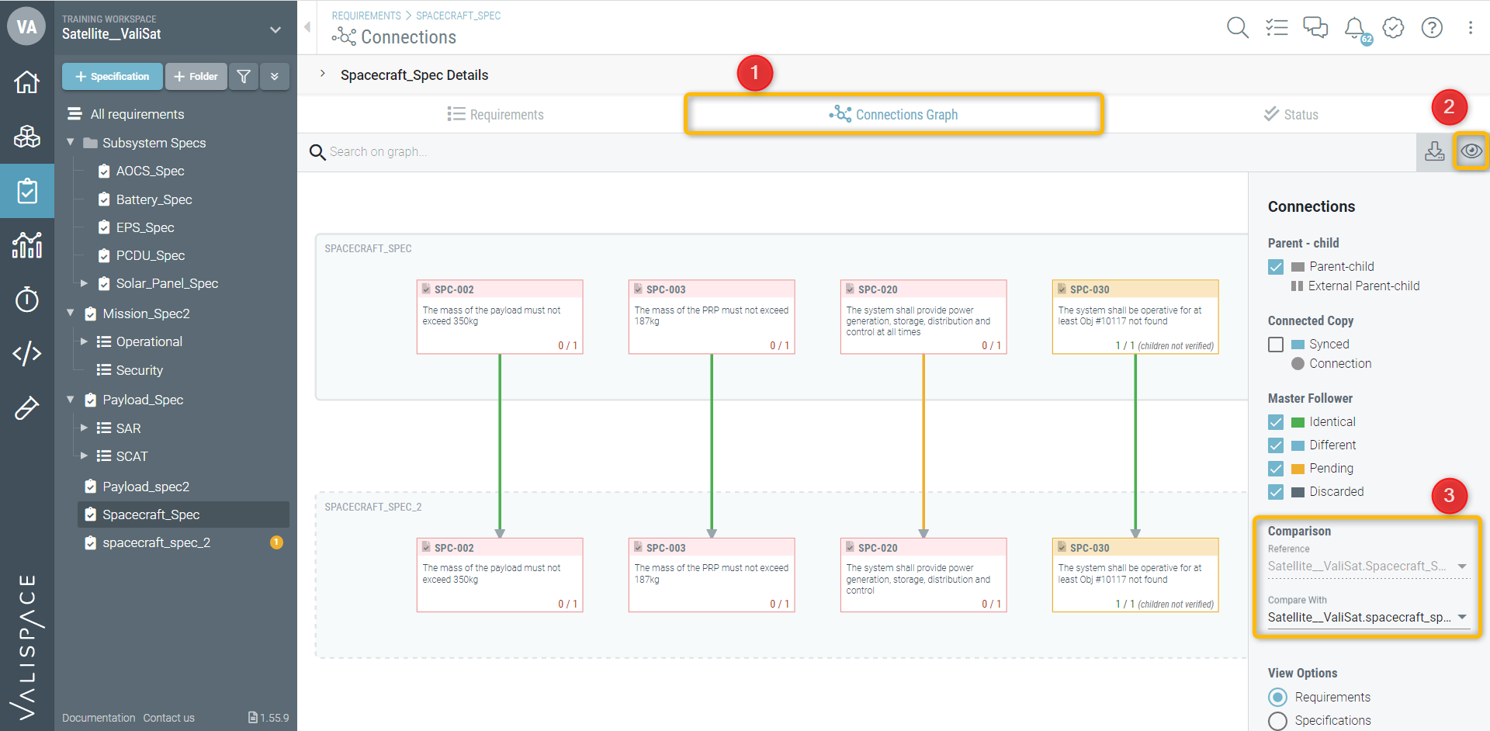The width and height of the screenshot is (1490, 731).
Task: Download the connections graph
Action: (1434, 151)
